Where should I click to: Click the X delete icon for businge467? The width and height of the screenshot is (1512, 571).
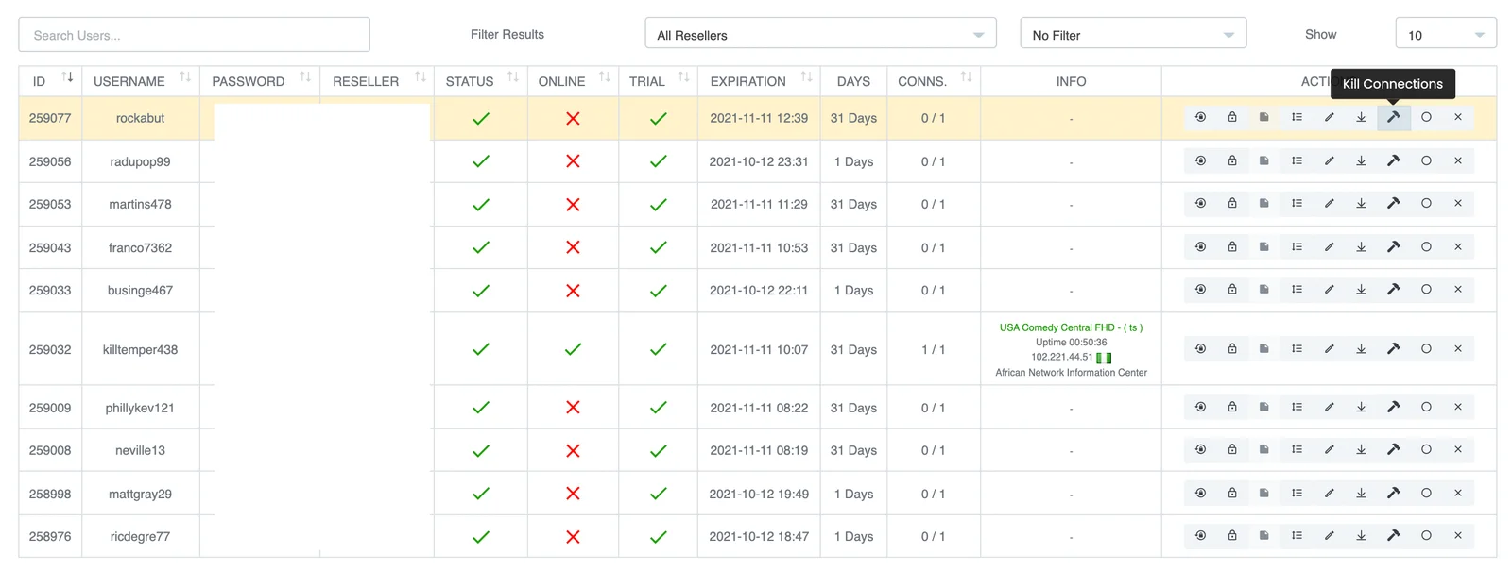(1457, 290)
